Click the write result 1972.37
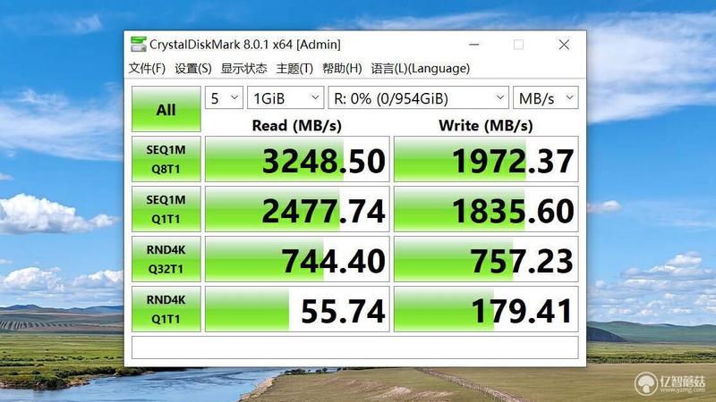Viewport: 716px width, 402px height. pos(486,159)
